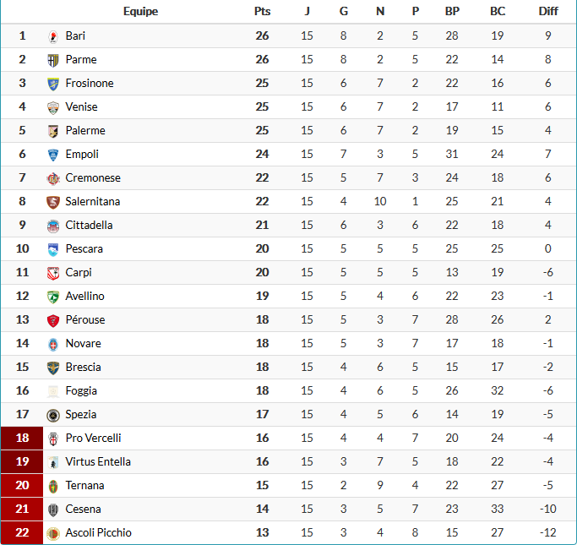
Task: Click the red rank 22 relegation cell
Action: coord(23,533)
